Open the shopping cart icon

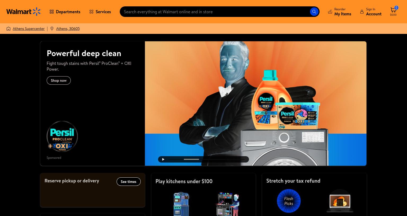click(x=393, y=11)
